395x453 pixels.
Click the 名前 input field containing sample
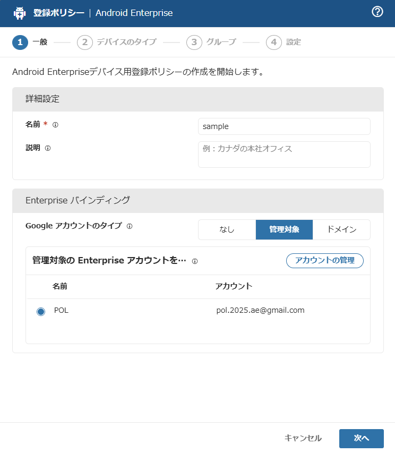[284, 126]
